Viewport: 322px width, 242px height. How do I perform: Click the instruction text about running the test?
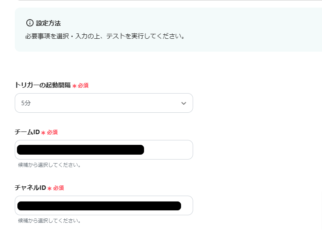tap(105, 36)
